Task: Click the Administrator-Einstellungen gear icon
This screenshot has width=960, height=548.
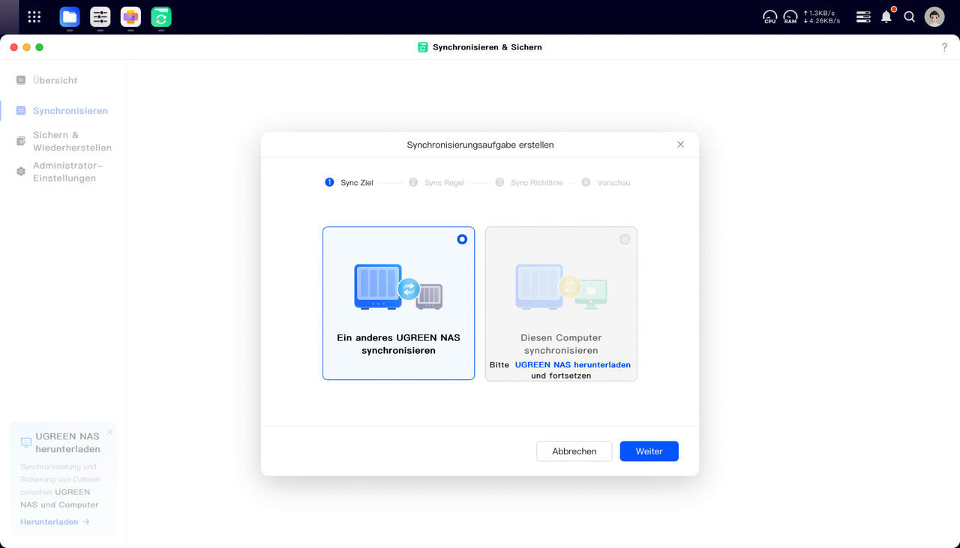Action: click(x=21, y=172)
